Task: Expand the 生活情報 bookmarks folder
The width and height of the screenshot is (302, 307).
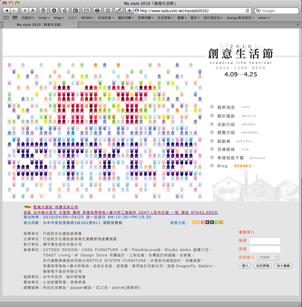Action: [x=166, y=18]
